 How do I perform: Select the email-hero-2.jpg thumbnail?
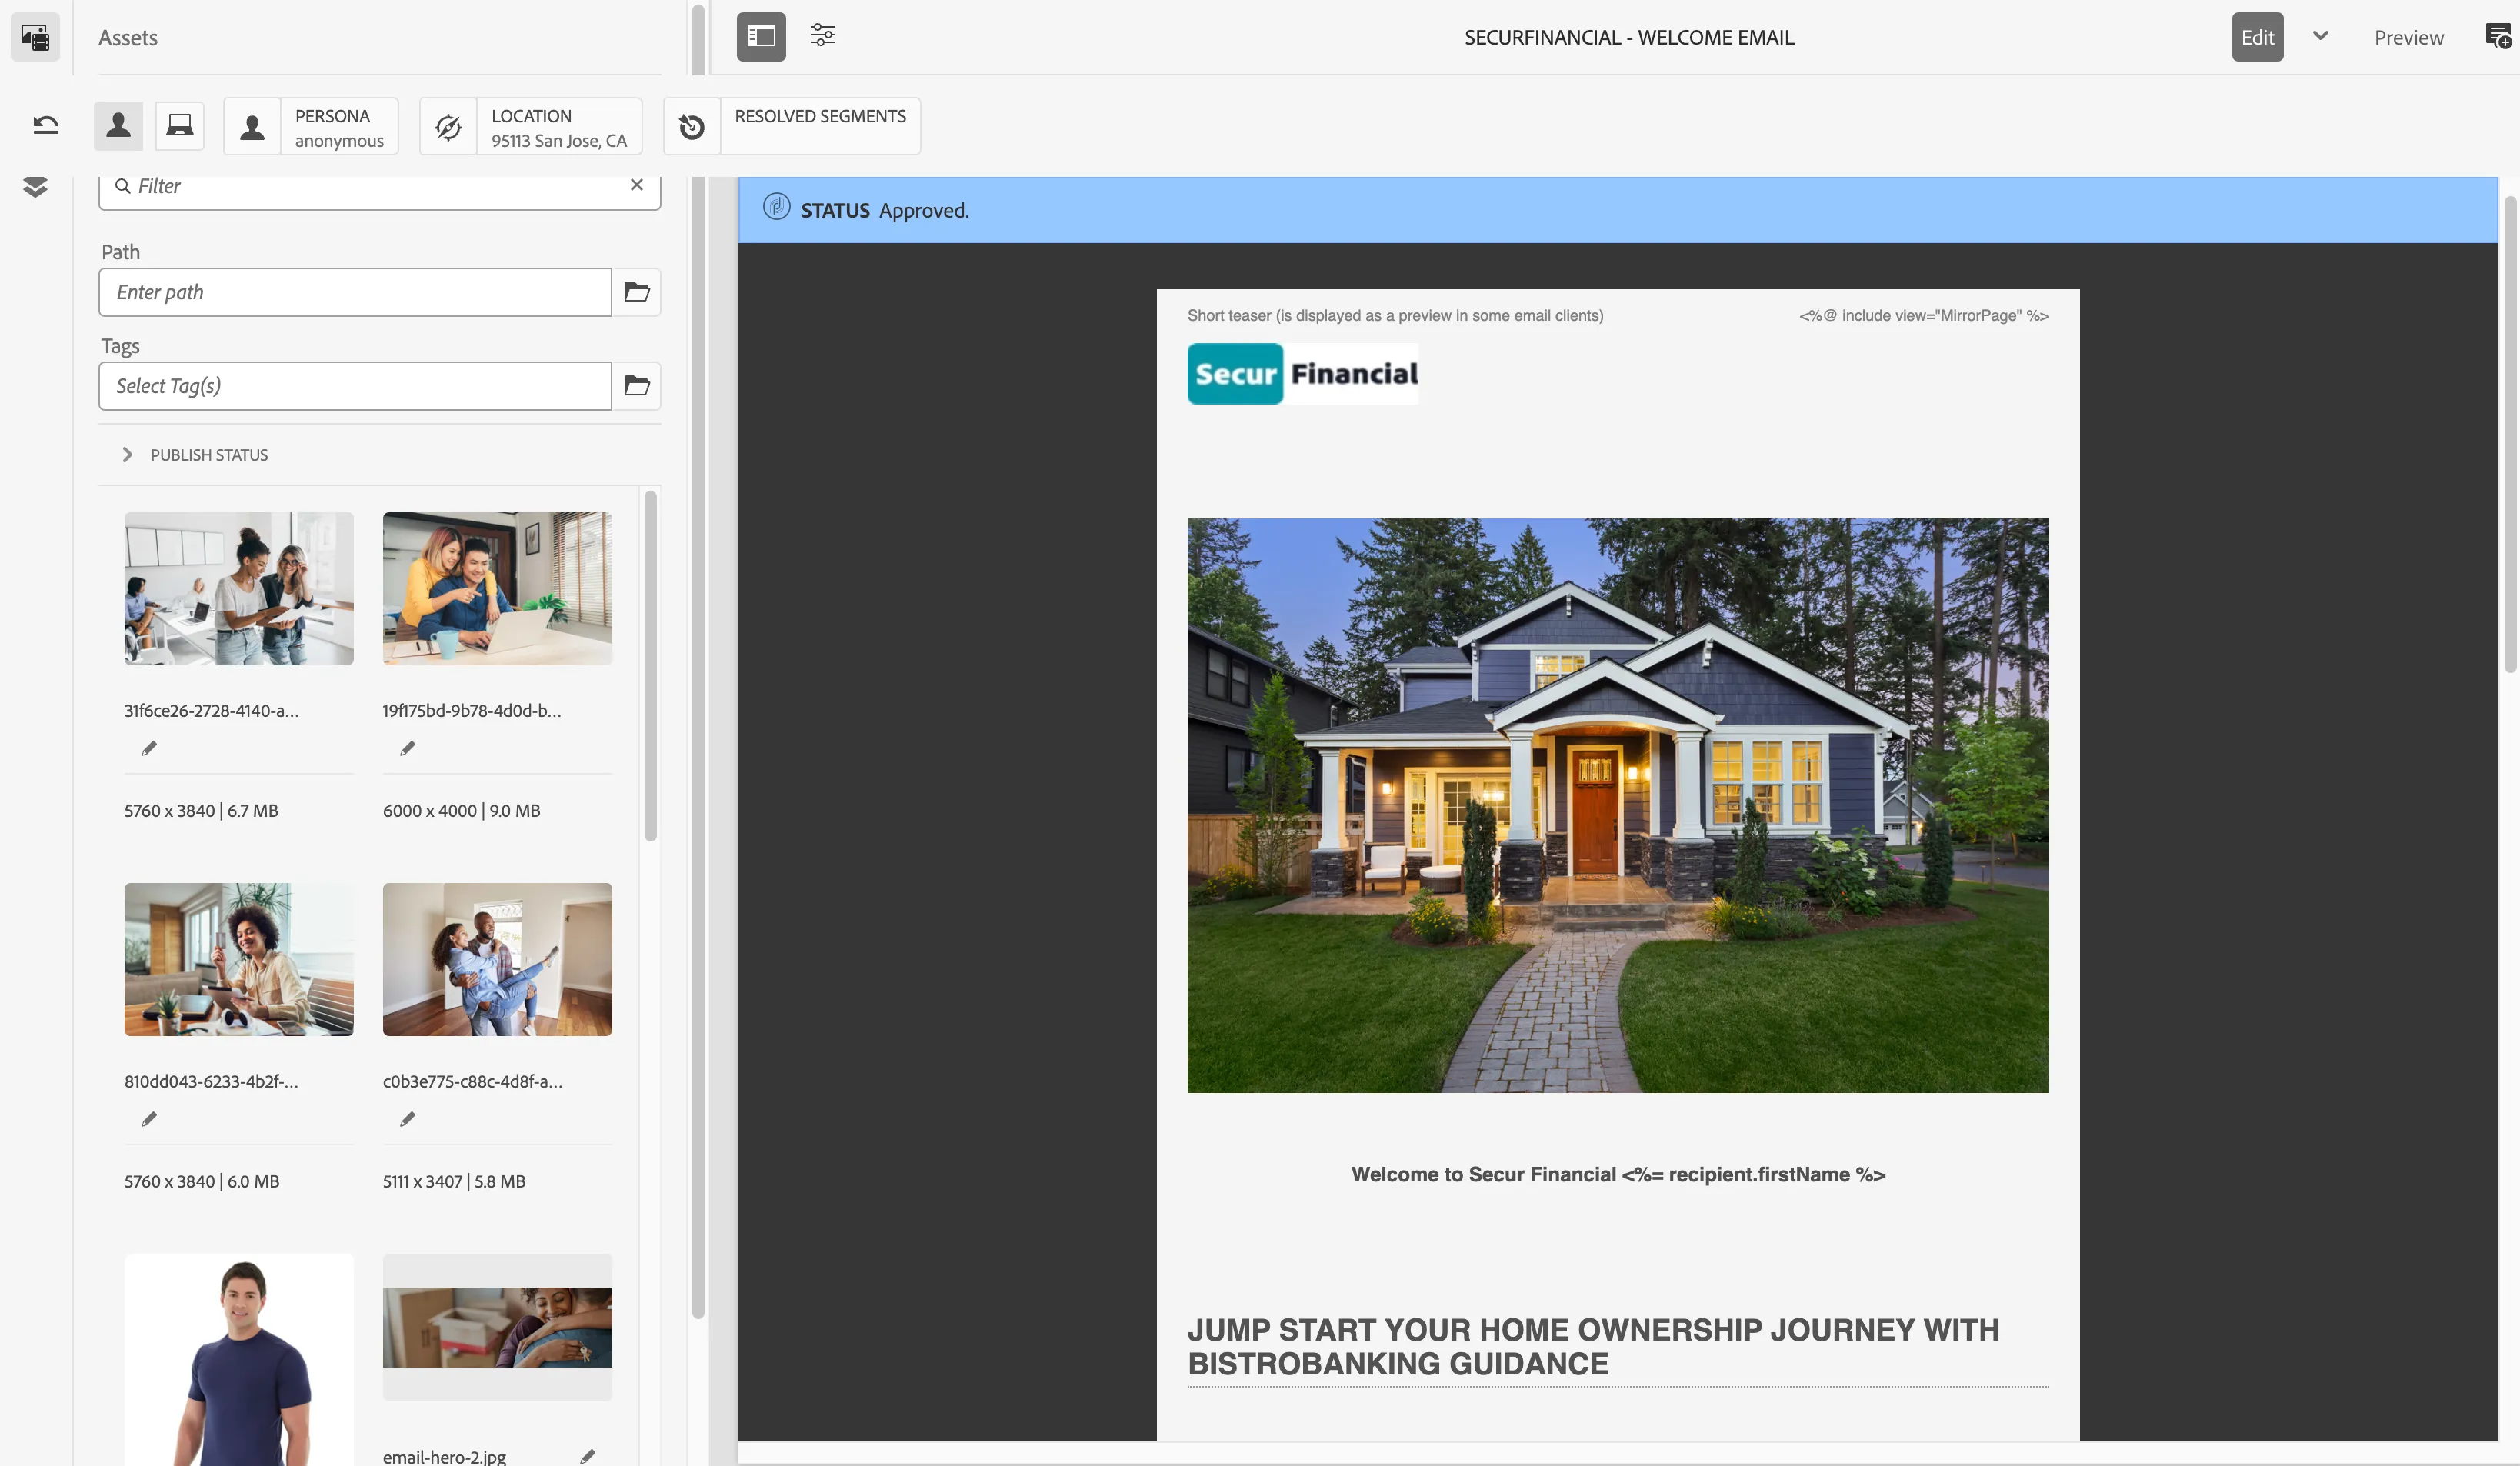(497, 1327)
